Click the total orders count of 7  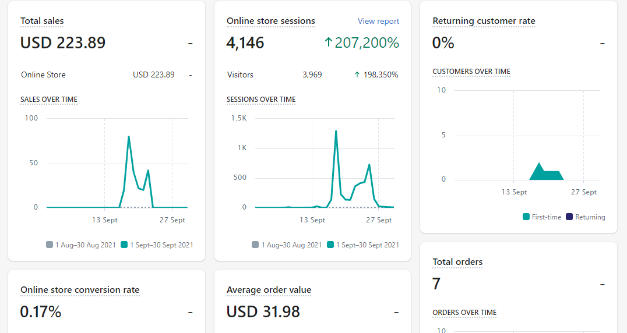pyautogui.click(x=436, y=284)
